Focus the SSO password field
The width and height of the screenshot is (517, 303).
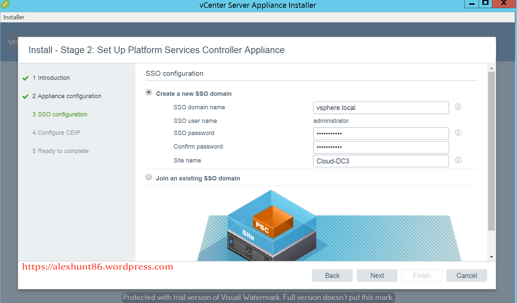381,133
